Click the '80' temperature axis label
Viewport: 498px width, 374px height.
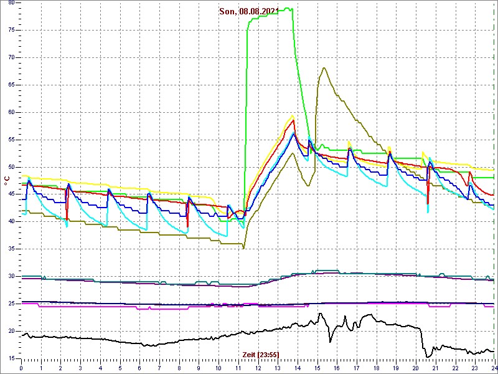11,3
